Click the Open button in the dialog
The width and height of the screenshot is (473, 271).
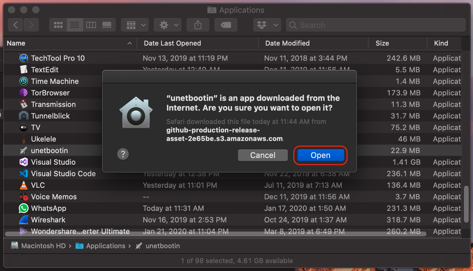(x=321, y=155)
